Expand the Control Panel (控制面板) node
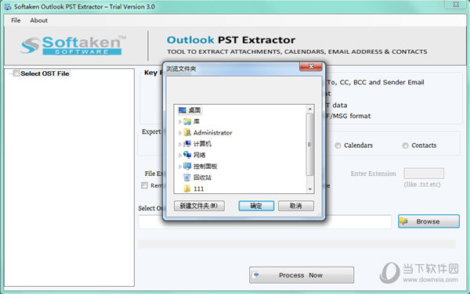The height and width of the screenshot is (294, 470). 180,167
